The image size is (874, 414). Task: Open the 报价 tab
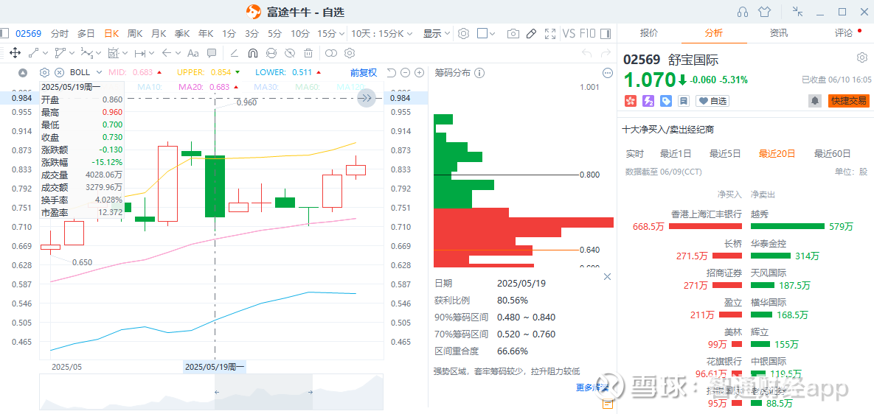click(649, 33)
